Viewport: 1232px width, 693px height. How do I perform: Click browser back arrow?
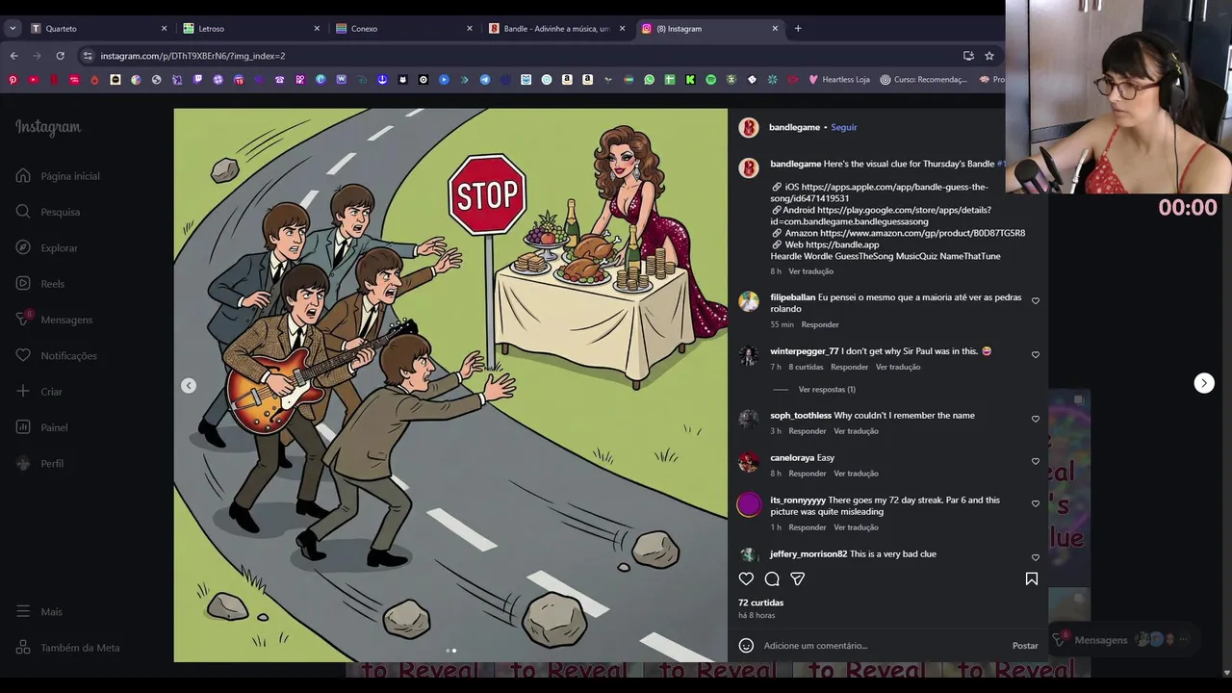click(x=13, y=56)
